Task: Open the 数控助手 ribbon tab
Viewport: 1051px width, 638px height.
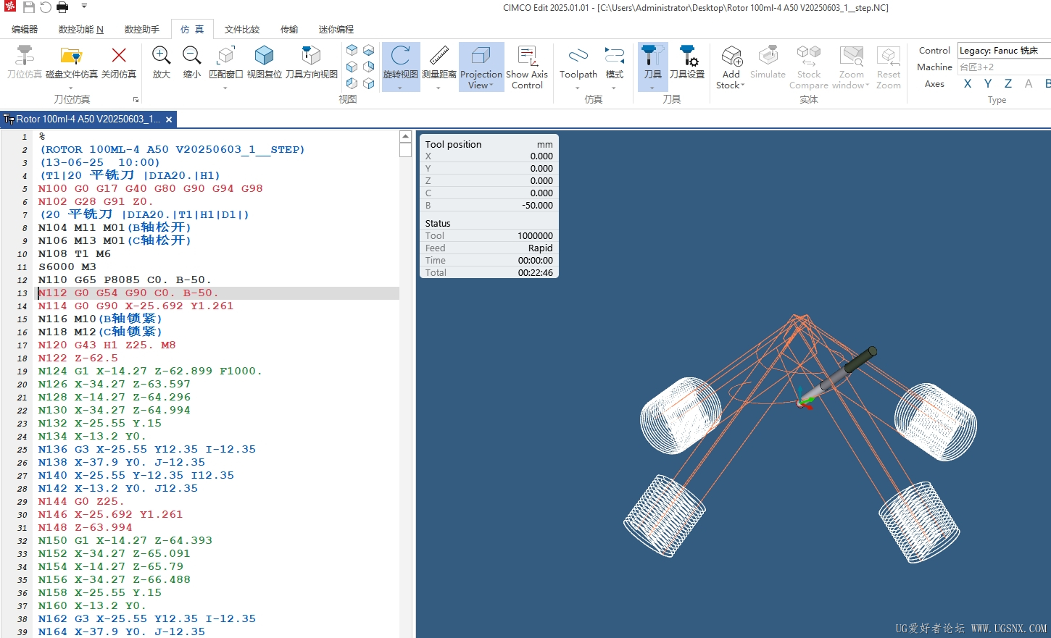Action: 142,30
